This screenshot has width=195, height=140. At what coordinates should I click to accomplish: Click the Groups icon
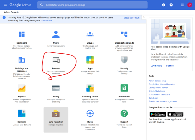point(90,34)
